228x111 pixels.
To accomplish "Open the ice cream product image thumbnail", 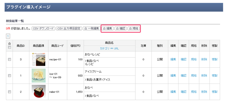I will pos(39,75).
